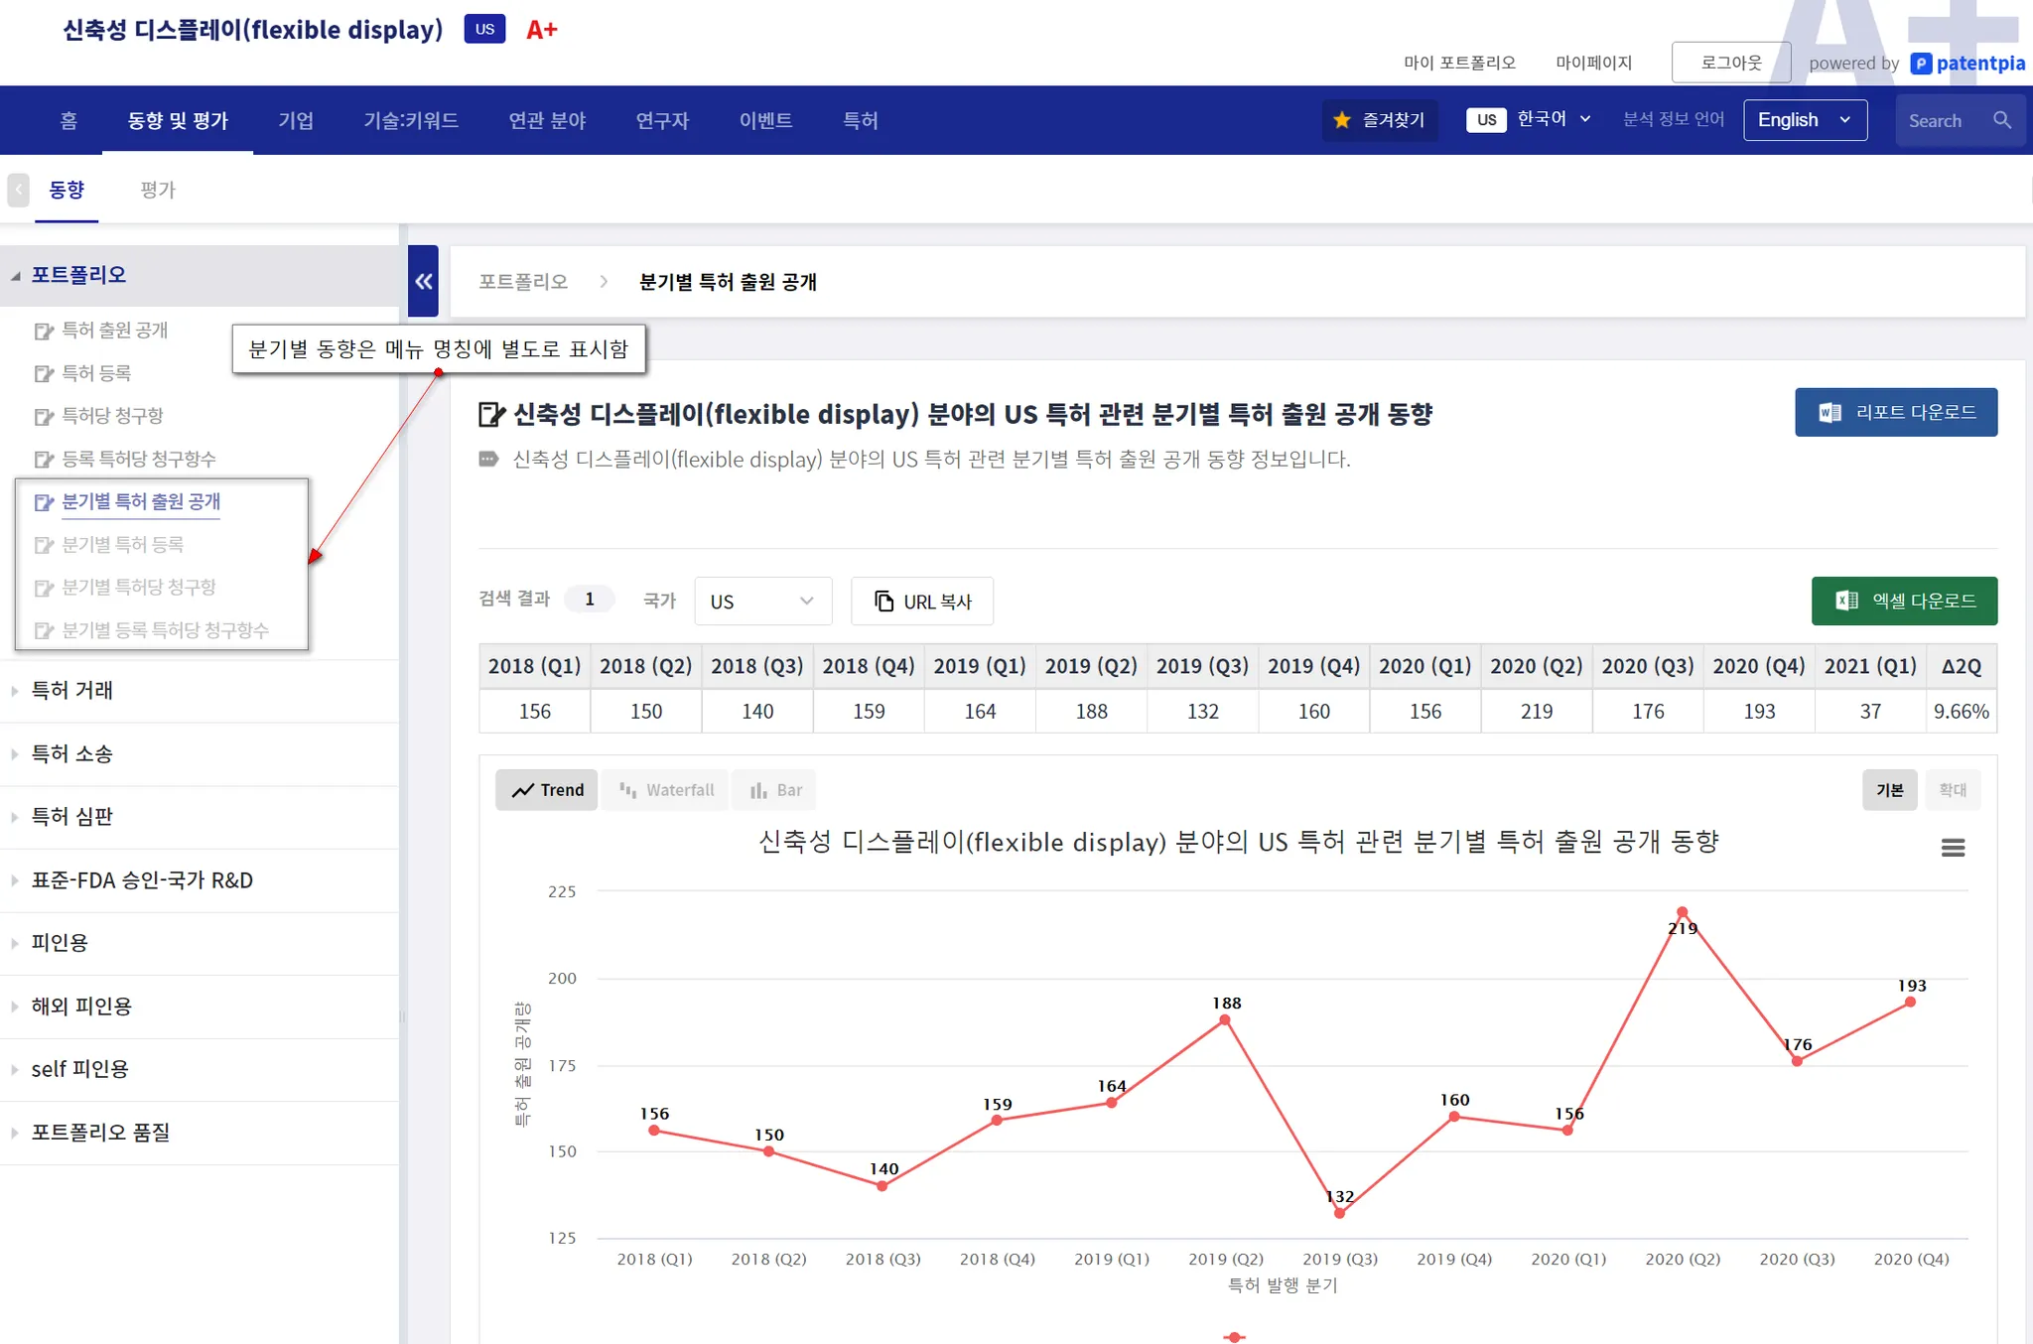This screenshot has height=1344, width=2033.
Task: Download the Excel file
Action: [1903, 601]
